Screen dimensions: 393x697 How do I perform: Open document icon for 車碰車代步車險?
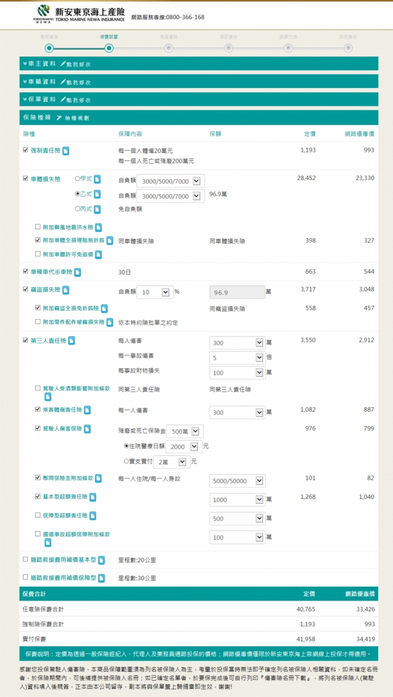(78, 272)
